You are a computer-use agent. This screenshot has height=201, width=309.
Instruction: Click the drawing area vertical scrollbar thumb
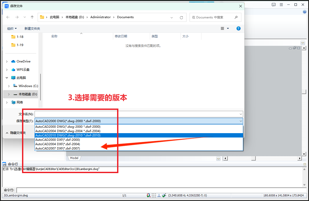(304, 92)
